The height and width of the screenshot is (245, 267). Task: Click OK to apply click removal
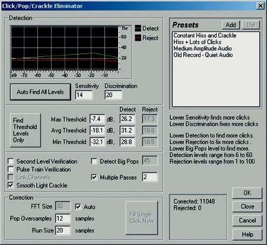click(247, 193)
